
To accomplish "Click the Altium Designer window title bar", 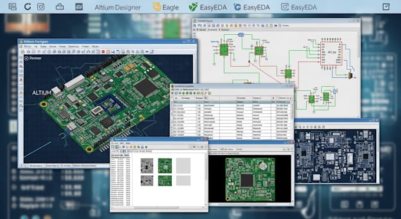I will click(107, 41).
